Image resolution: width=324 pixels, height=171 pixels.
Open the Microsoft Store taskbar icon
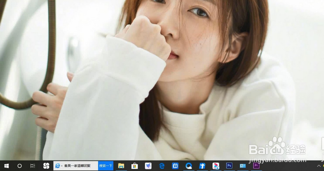point(135,166)
